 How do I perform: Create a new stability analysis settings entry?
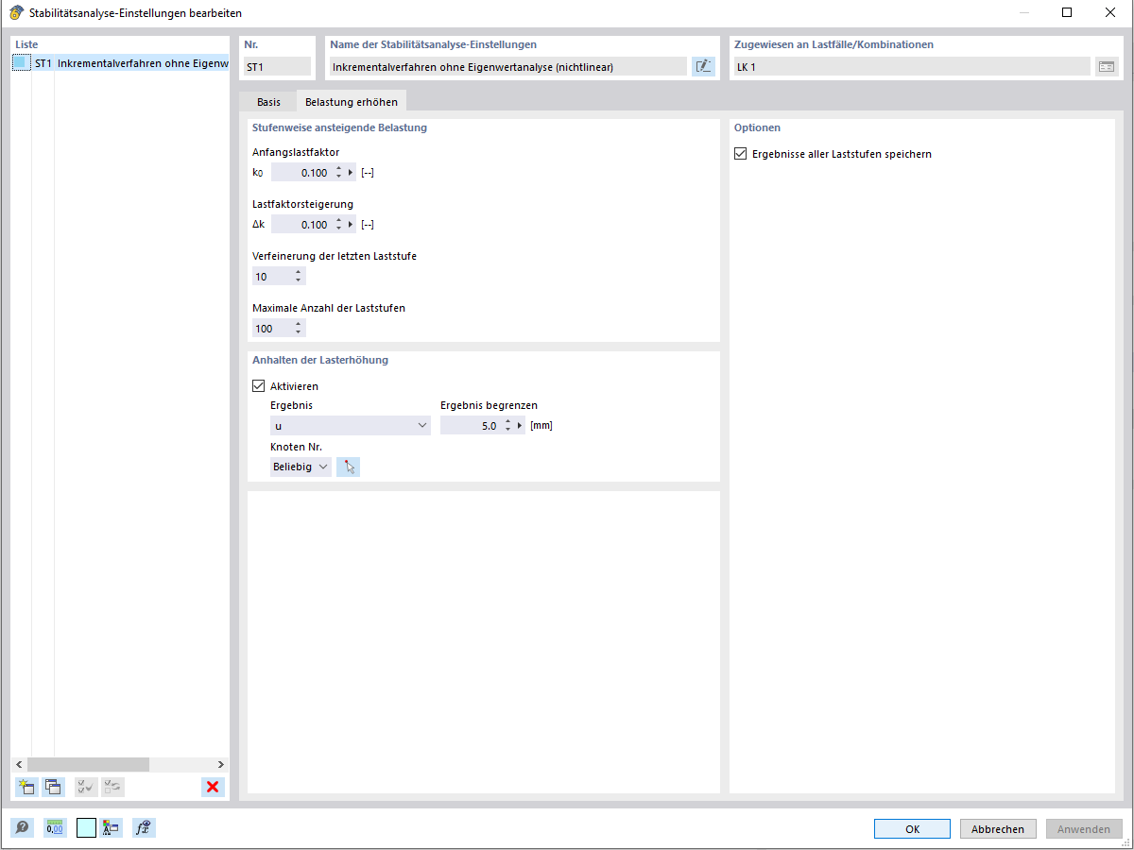[26, 787]
